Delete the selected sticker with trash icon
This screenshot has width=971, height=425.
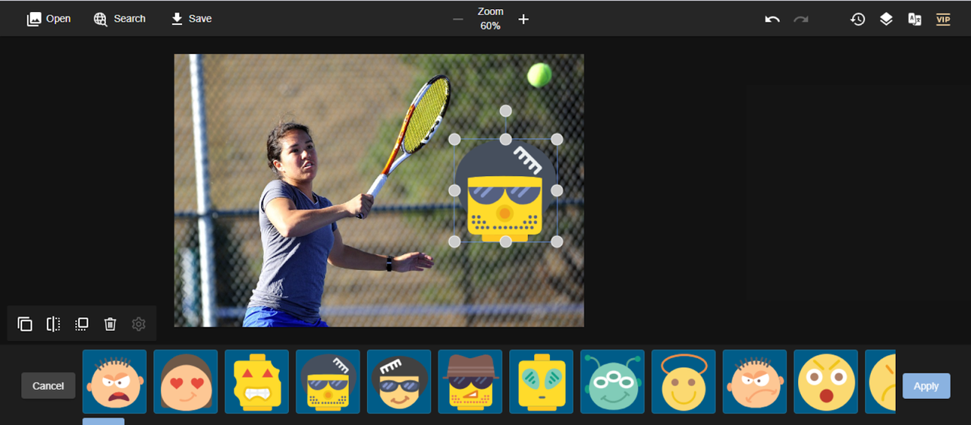tap(110, 324)
